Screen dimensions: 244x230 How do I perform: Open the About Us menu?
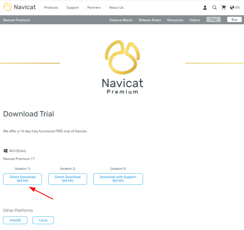click(116, 8)
